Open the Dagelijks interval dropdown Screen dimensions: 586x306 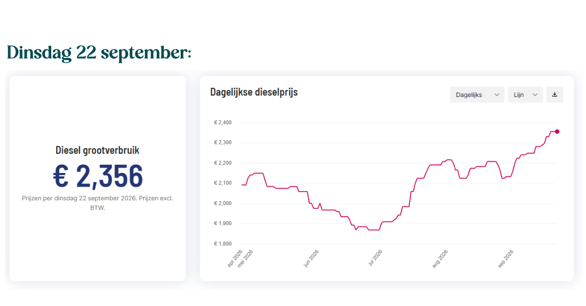pos(477,95)
